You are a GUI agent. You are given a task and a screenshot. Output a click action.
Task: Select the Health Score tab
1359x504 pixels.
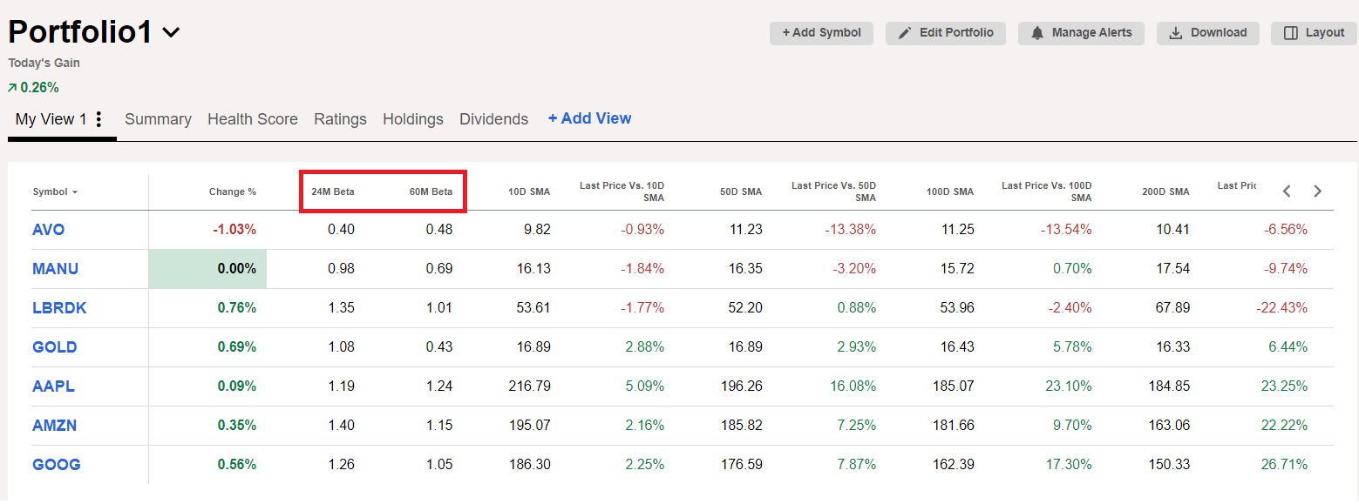coord(253,118)
